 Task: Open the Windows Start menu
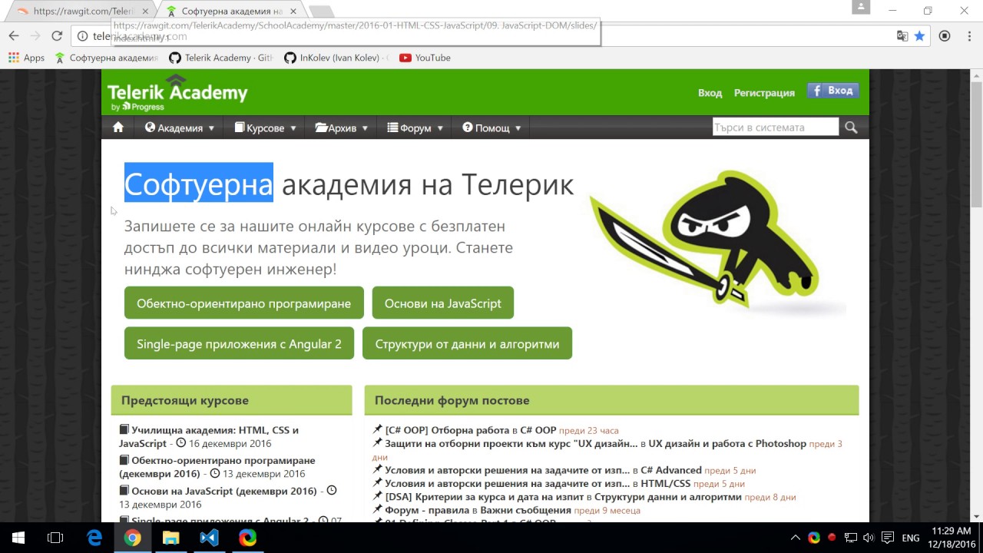18,538
